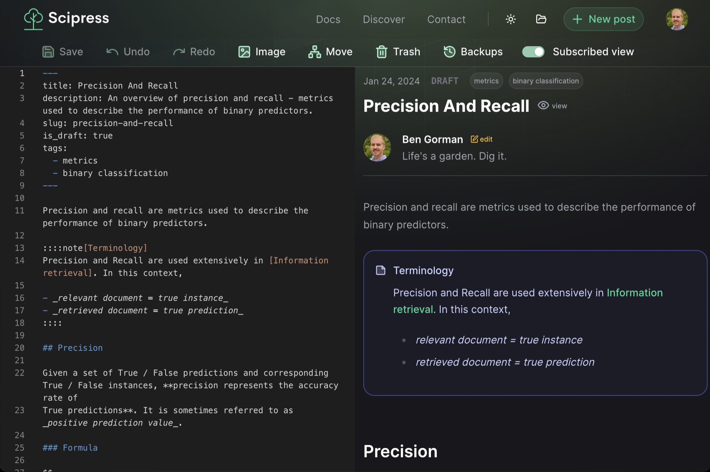Click the New post button
The image size is (710, 472).
pos(603,19)
